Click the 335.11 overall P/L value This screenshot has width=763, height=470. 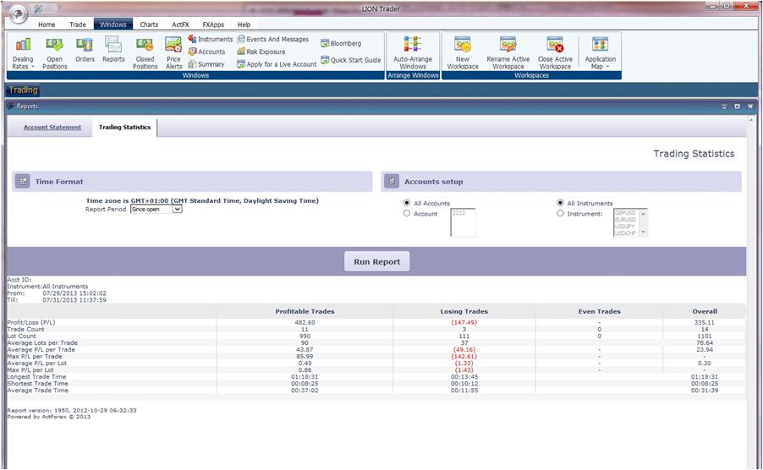point(704,323)
